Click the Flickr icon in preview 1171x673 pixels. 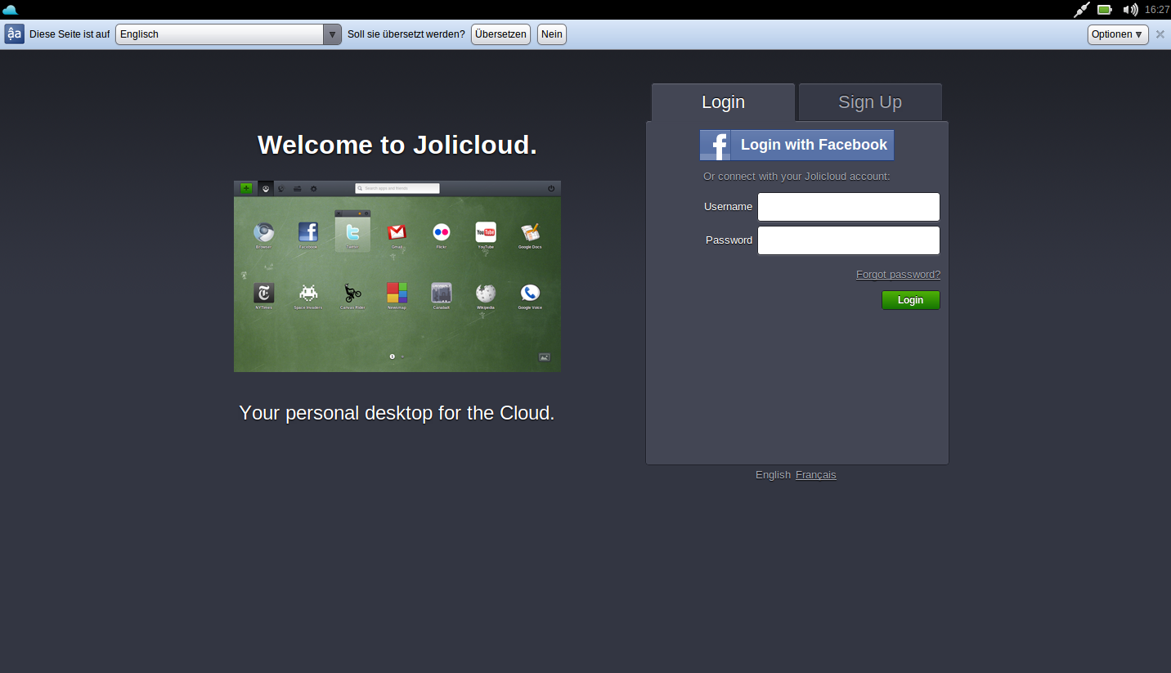442,232
